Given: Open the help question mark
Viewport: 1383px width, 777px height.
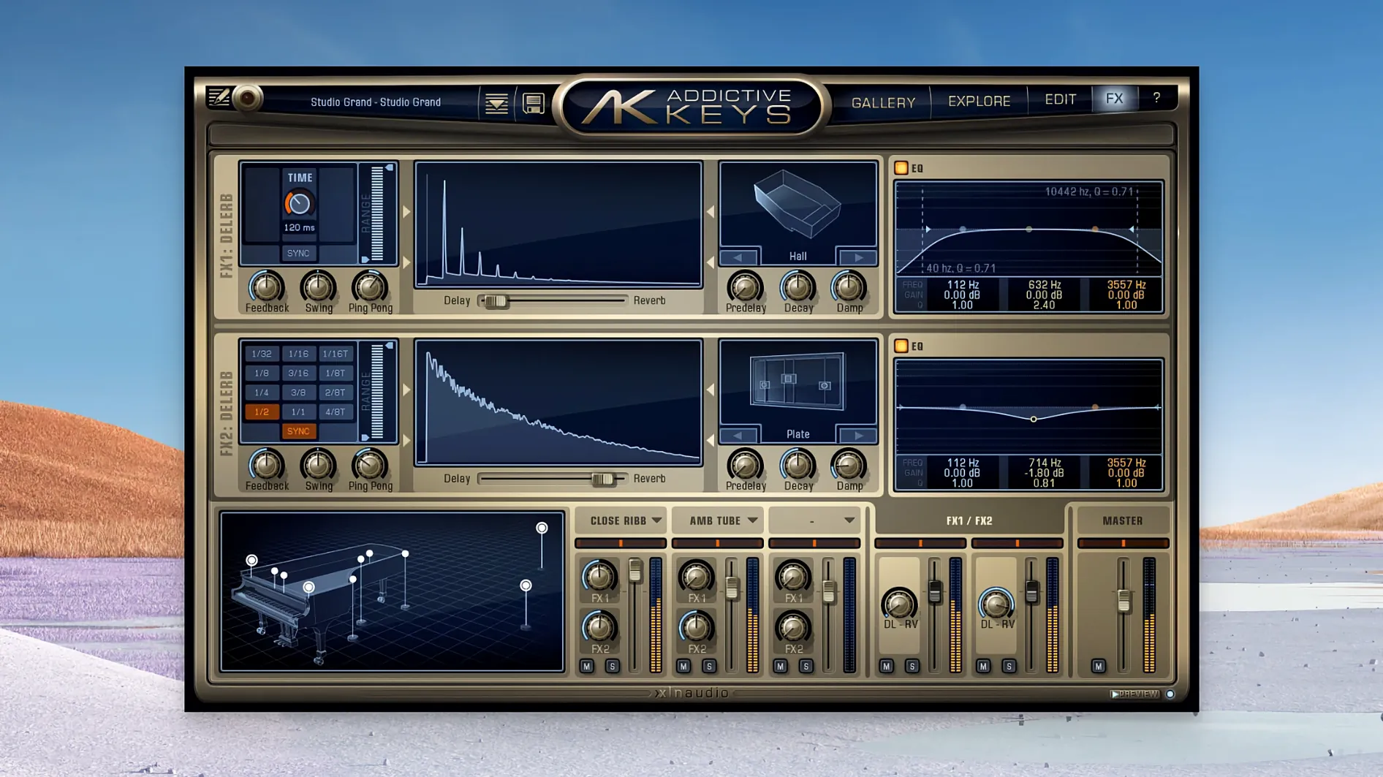Looking at the screenshot, I should pos(1156,98).
